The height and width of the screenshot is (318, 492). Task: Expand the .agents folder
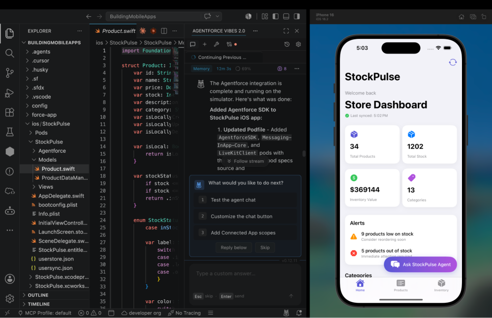[x=41, y=52]
